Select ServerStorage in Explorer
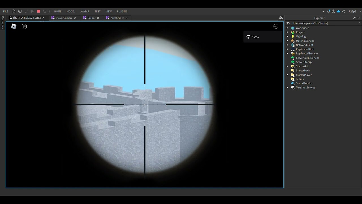This screenshot has width=362, height=204. click(304, 62)
